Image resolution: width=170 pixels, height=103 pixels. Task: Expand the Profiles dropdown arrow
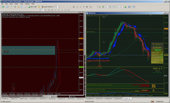(8, 7)
